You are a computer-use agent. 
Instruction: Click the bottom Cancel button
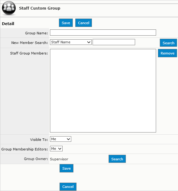[x=68, y=187]
